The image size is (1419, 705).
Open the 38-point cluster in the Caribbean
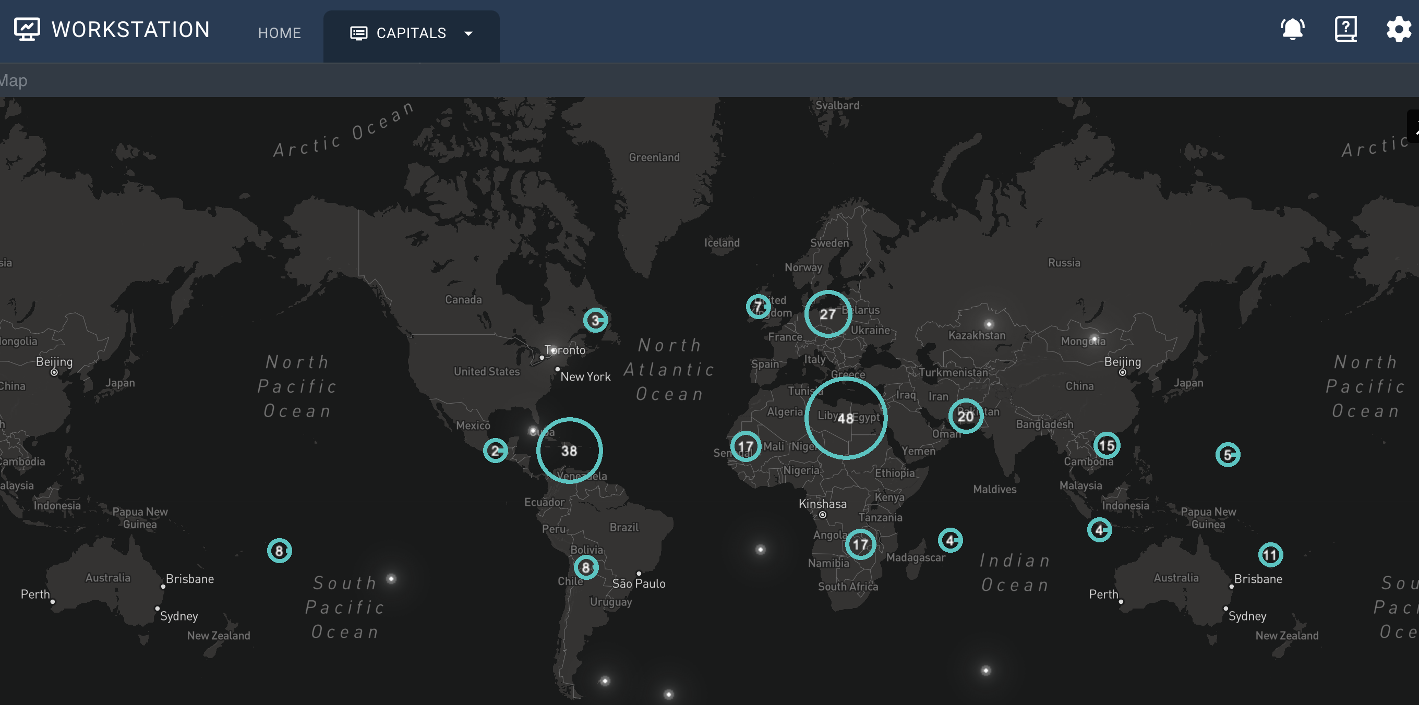[x=569, y=451]
